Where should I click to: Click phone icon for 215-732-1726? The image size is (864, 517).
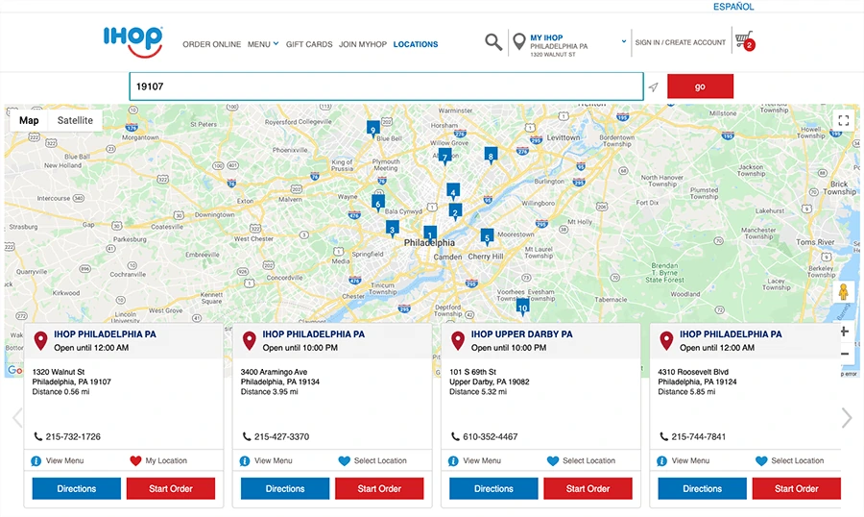click(x=38, y=436)
